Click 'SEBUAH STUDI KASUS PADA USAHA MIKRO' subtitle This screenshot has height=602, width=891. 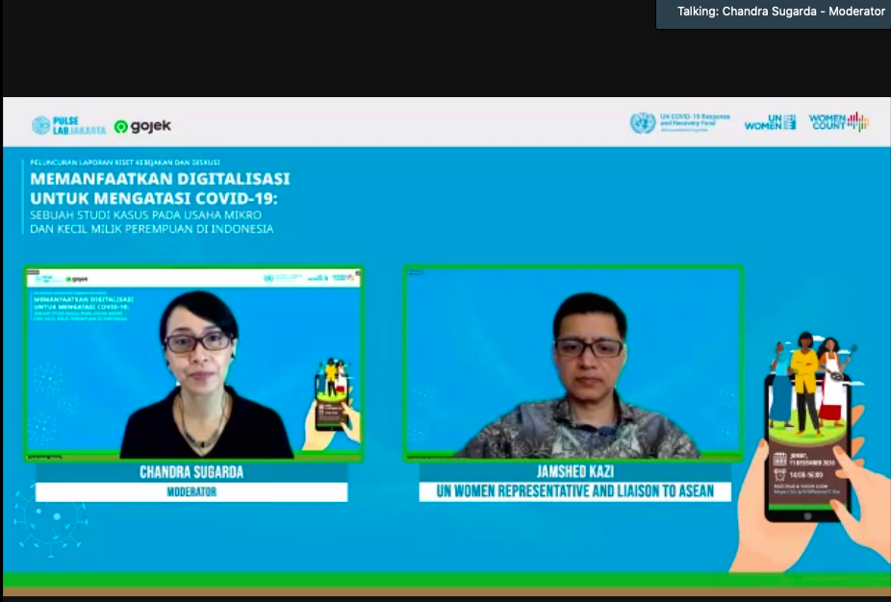pos(146,214)
